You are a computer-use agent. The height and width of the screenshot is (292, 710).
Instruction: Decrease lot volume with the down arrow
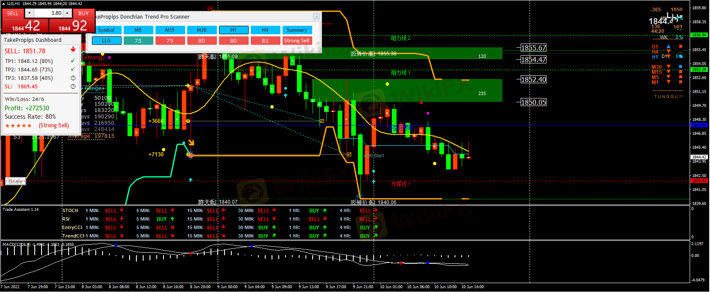click(29, 14)
